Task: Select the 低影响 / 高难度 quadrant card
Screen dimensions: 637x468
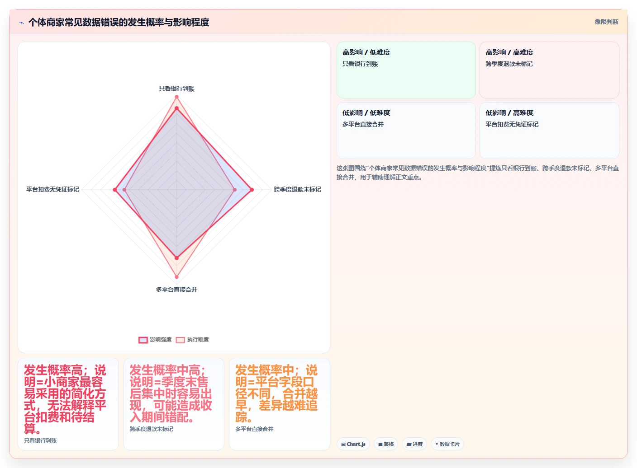Action: [549, 131]
